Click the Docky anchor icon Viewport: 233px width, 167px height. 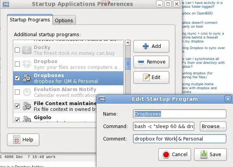click(27, 50)
